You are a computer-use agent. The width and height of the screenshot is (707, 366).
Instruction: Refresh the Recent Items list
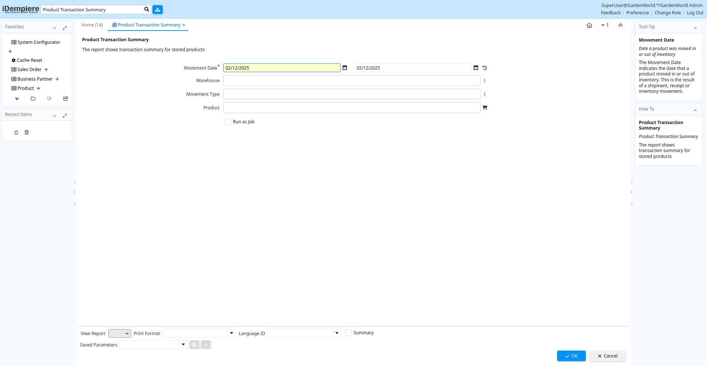click(16, 133)
